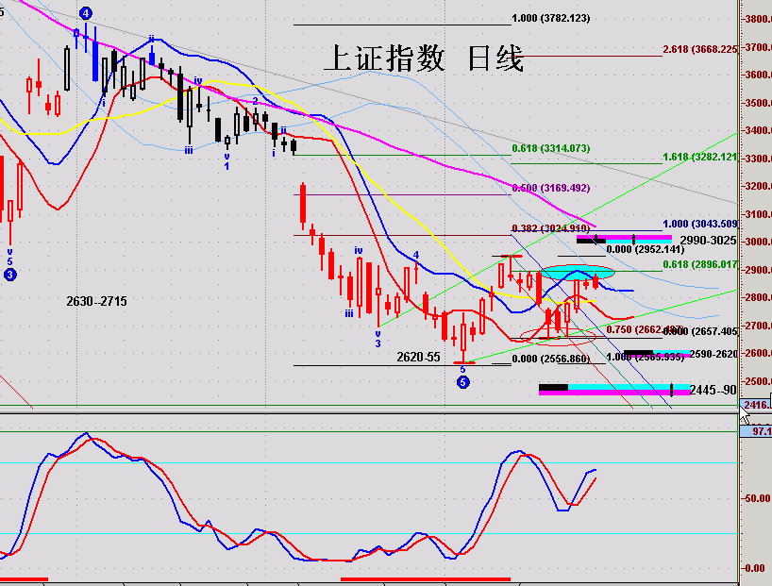
Task: Select the oscillator value tag "97.1"
Action: [756, 431]
